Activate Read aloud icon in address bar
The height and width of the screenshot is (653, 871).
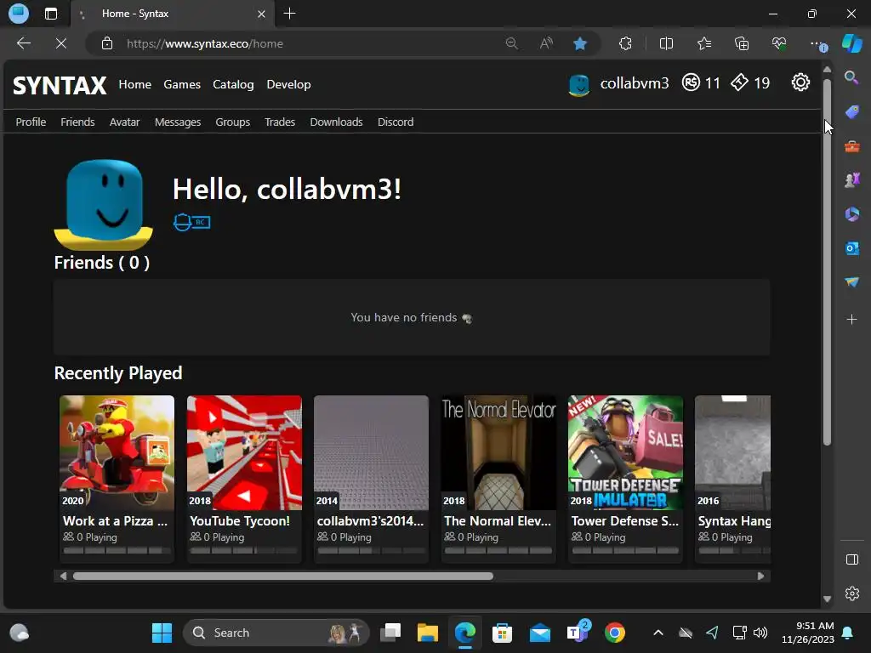[x=547, y=43]
